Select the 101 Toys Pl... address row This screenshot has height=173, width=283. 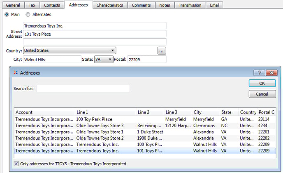tap(145, 151)
